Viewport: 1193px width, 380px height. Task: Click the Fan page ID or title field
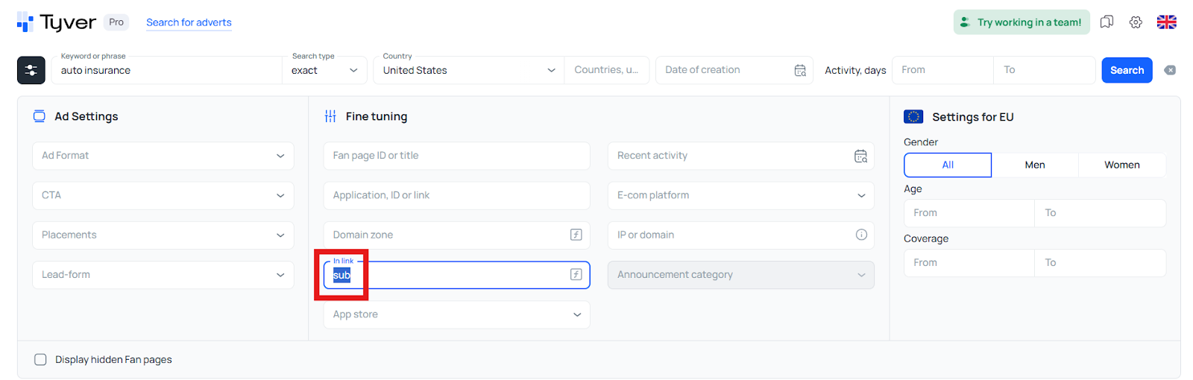pyautogui.click(x=456, y=156)
